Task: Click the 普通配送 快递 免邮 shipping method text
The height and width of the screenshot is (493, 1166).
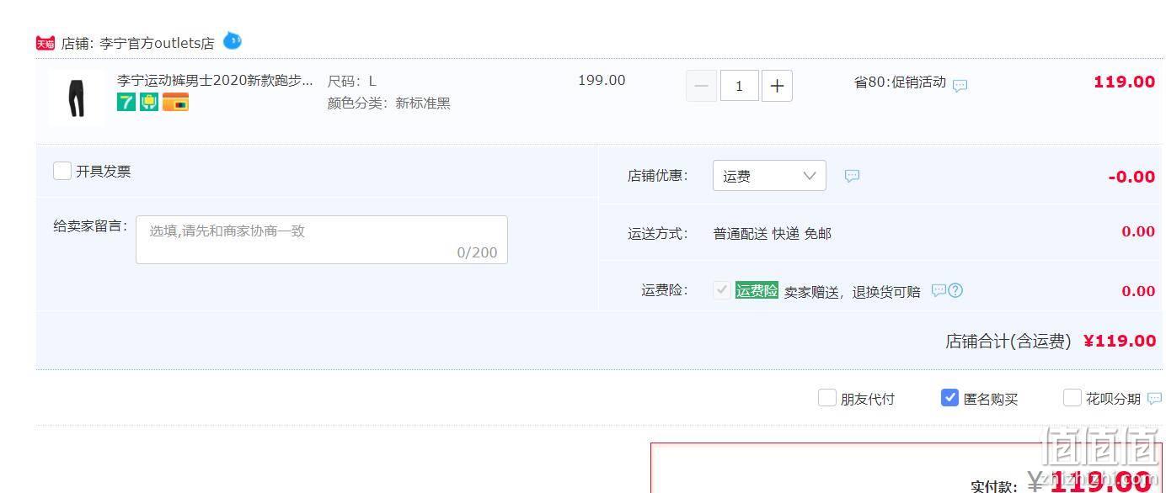Action: click(772, 234)
